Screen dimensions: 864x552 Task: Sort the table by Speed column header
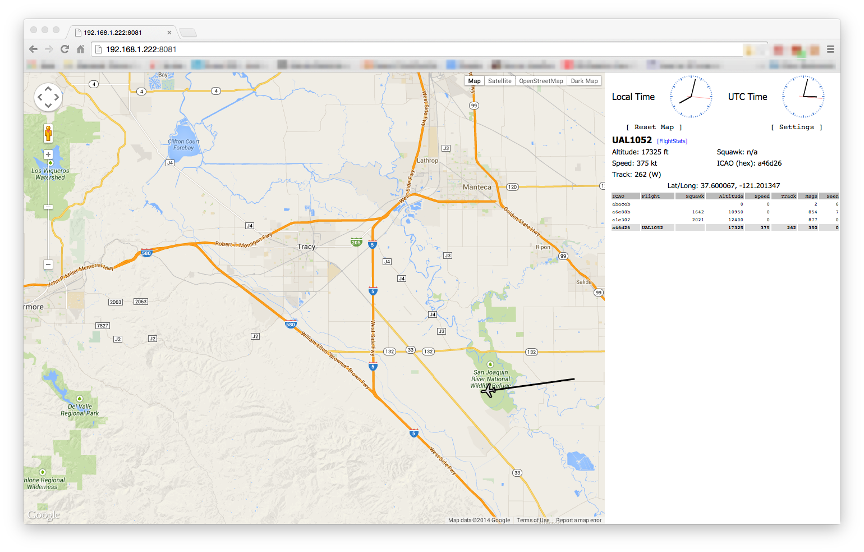(758, 197)
